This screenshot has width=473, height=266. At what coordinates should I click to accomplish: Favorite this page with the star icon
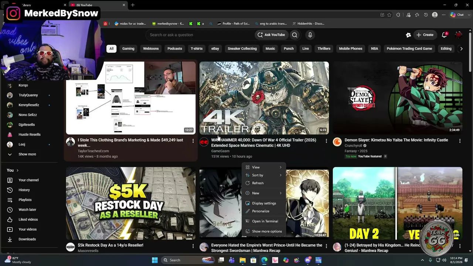tap(389, 15)
